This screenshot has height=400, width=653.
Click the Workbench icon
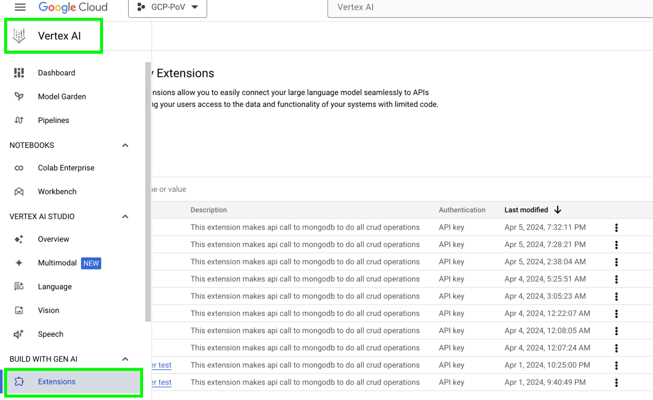pyautogui.click(x=19, y=192)
